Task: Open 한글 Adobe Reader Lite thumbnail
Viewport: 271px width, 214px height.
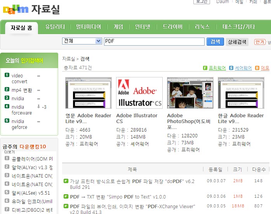Action: tap(241, 93)
